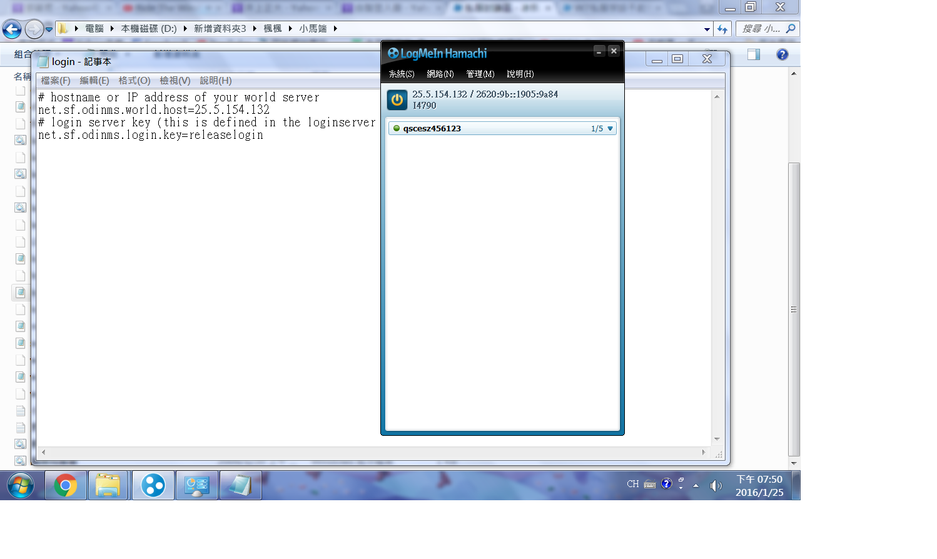Open the 管理(M) menu in Hamachi

[x=480, y=74]
